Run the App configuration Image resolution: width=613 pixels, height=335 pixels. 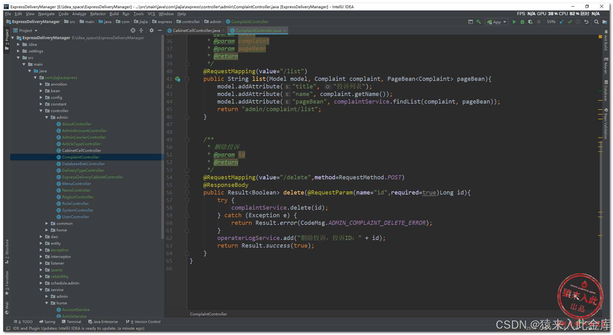point(514,22)
